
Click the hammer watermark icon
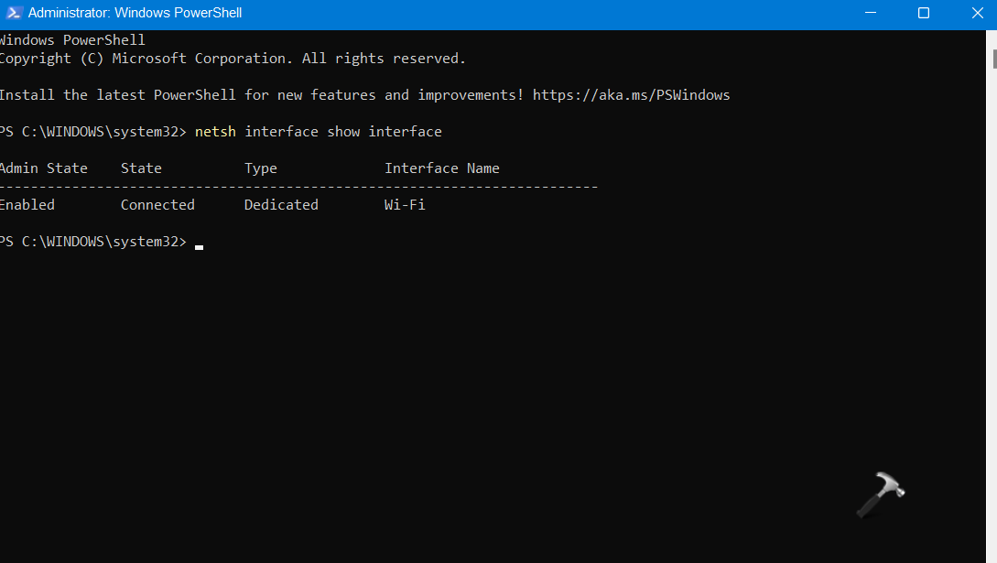[x=880, y=494]
